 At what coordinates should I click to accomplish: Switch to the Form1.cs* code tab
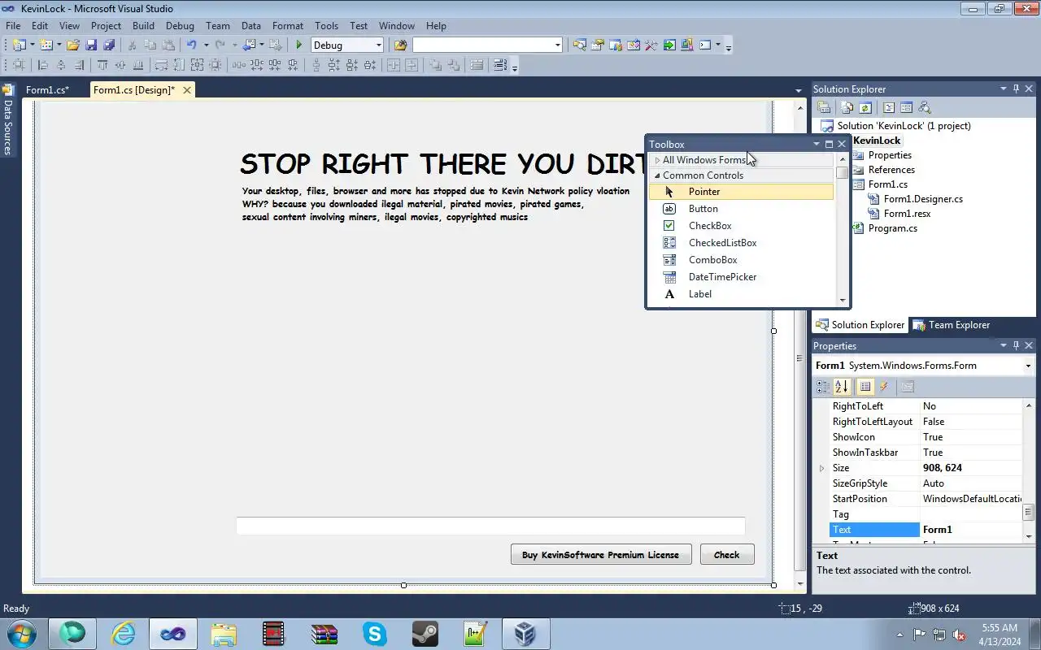47,90
